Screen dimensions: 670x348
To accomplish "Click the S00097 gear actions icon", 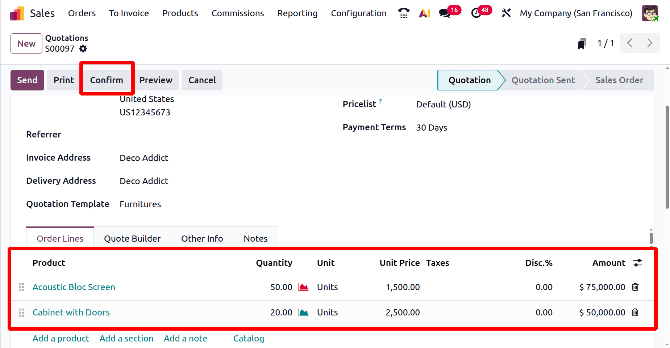I will pos(83,49).
